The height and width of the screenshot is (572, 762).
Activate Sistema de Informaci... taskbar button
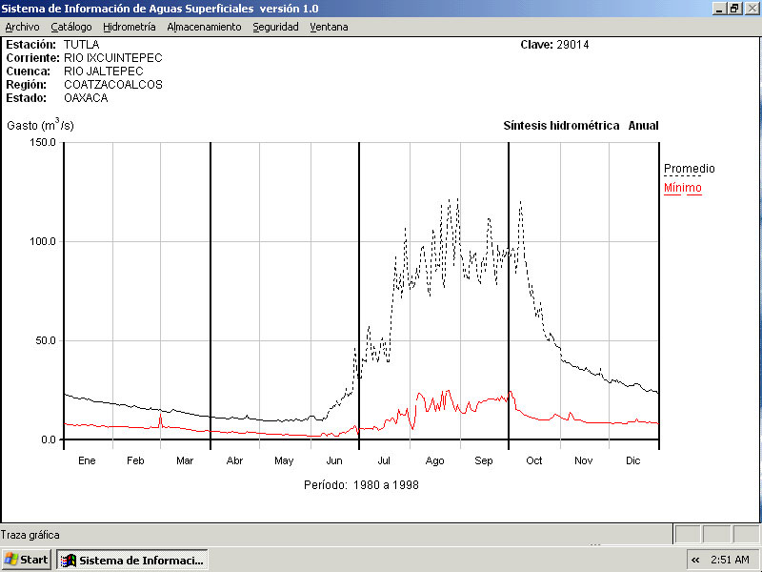pos(131,560)
